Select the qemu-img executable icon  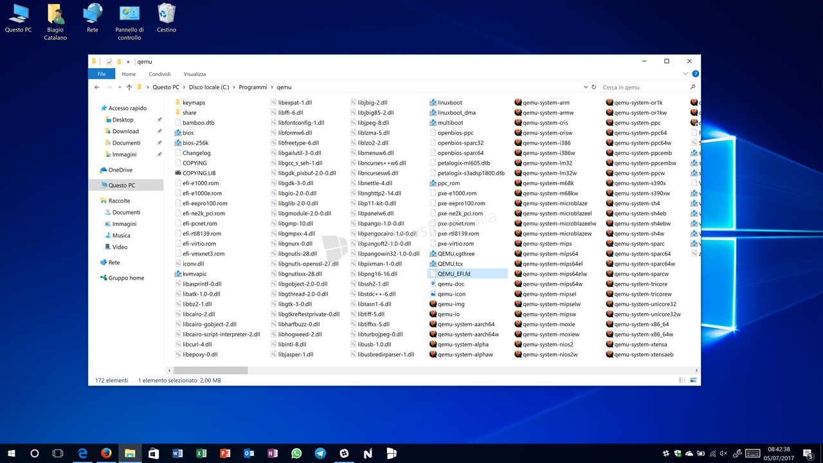[x=433, y=304]
